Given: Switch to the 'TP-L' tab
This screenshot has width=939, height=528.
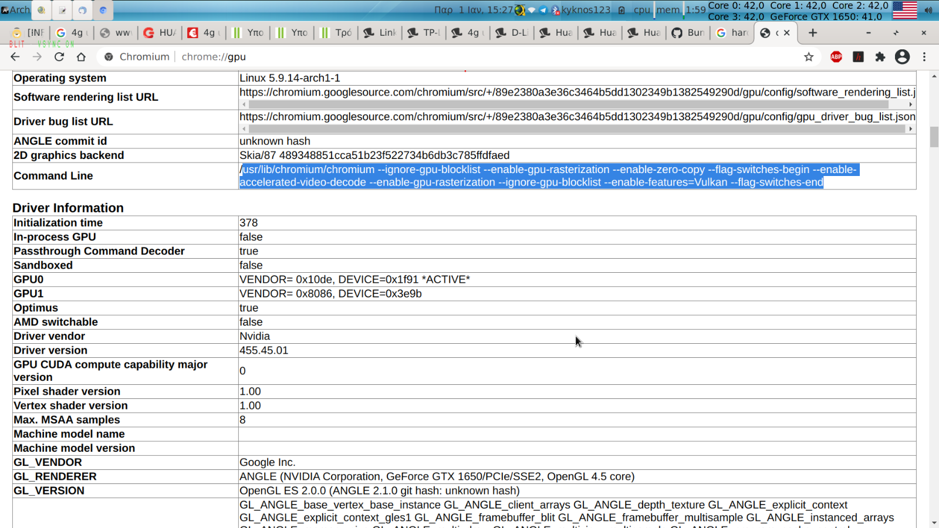Looking at the screenshot, I should tap(424, 33).
